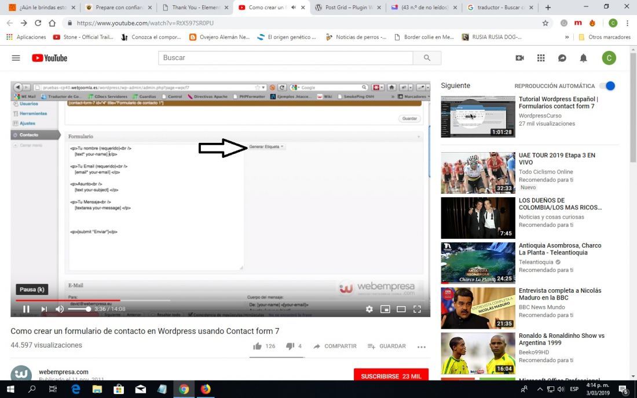Open Stone Official Trailer bookmark
The height and width of the screenshot is (398, 637).
(83, 37)
